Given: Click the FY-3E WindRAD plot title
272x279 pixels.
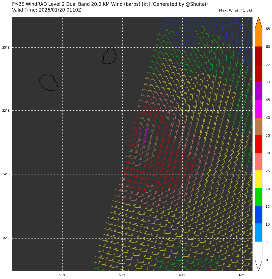Looking at the screenshot, I should pyautogui.click(x=110, y=4).
